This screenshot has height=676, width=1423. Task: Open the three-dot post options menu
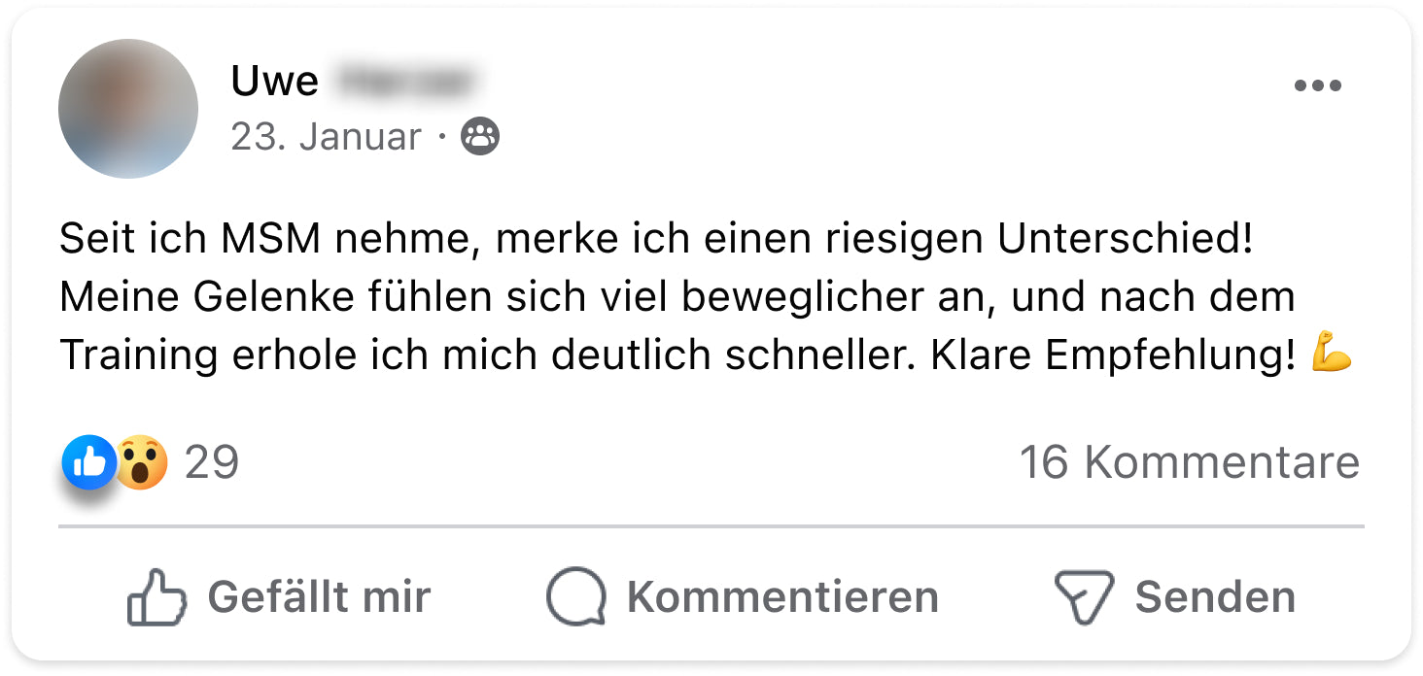1317,86
